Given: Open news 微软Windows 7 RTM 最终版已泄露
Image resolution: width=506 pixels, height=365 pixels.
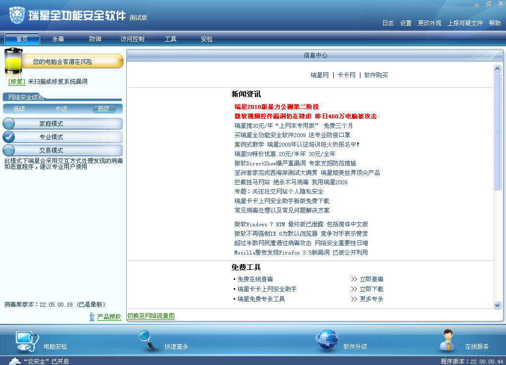Looking at the screenshot, I should pyautogui.click(x=301, y=224).
